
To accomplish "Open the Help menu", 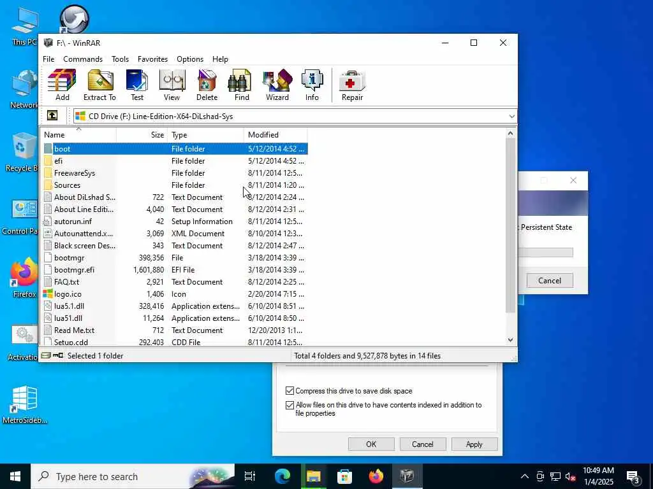I will click(220, 59).
